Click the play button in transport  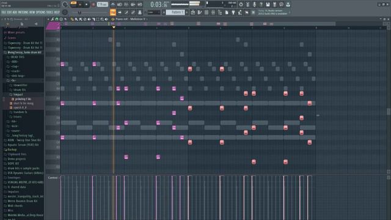point(80,4)
